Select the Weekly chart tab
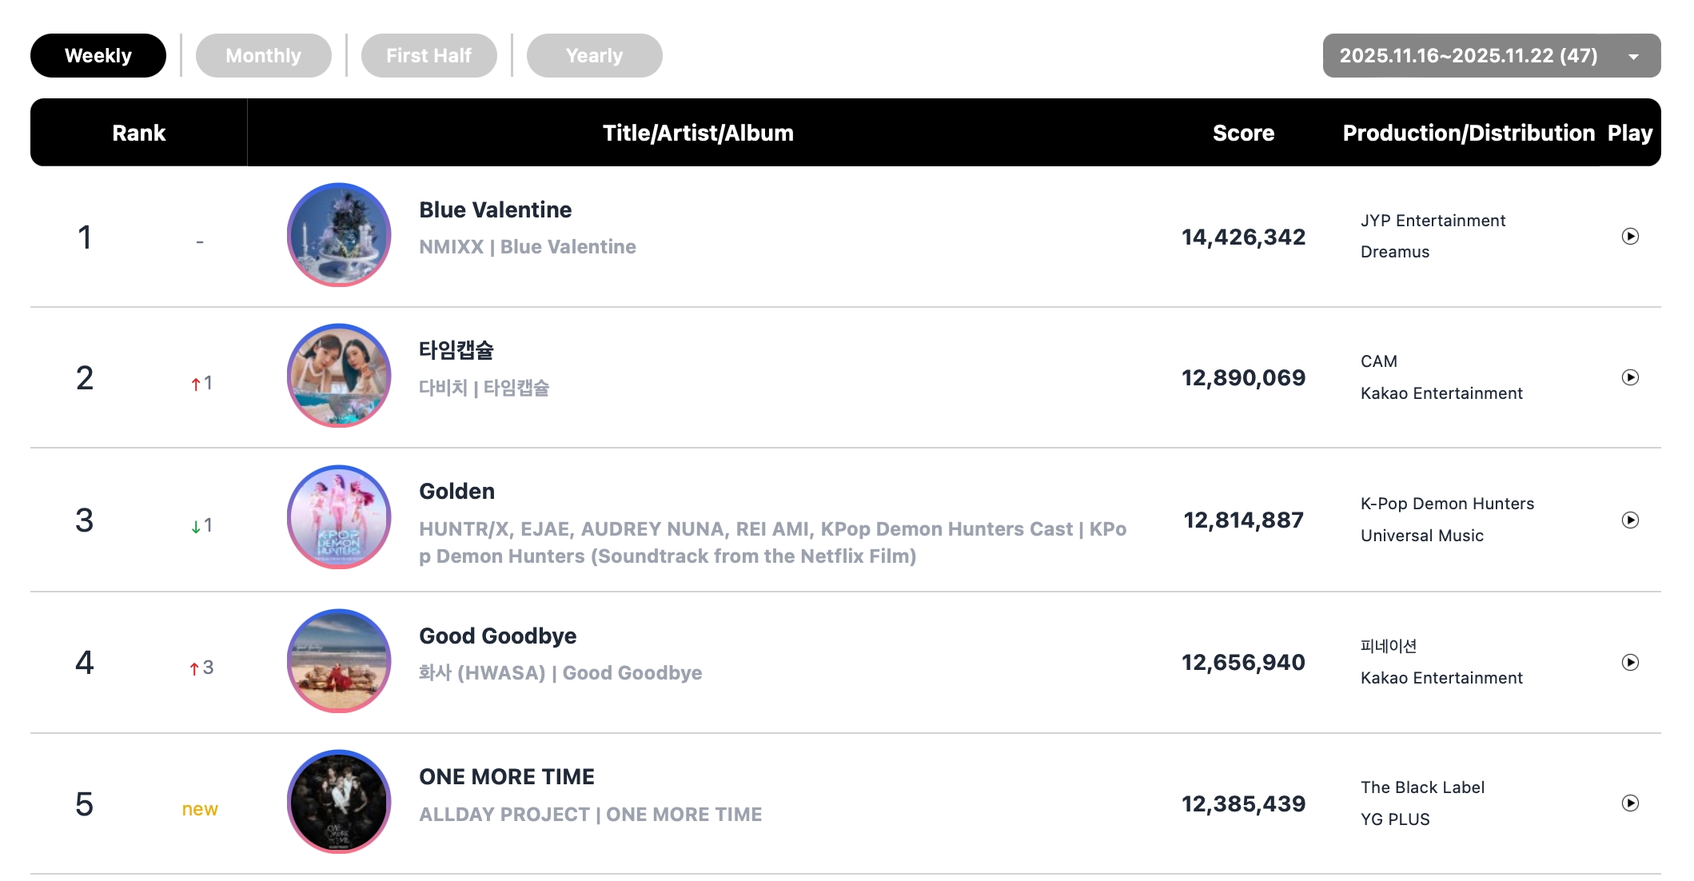This screenshot has height=881, width=1694. (98, 56)
